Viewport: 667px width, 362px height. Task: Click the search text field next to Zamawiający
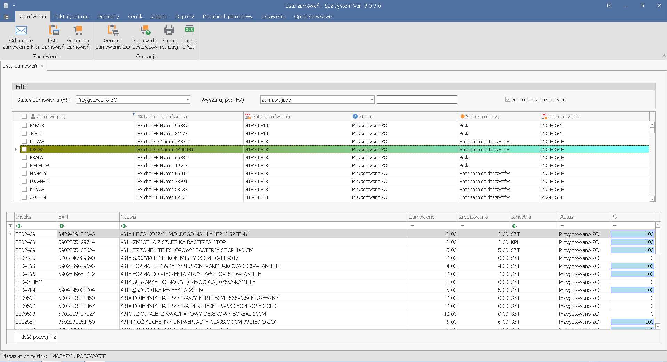417,100
